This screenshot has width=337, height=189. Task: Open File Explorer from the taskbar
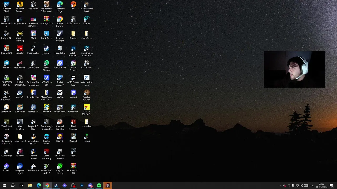(30, 186)
